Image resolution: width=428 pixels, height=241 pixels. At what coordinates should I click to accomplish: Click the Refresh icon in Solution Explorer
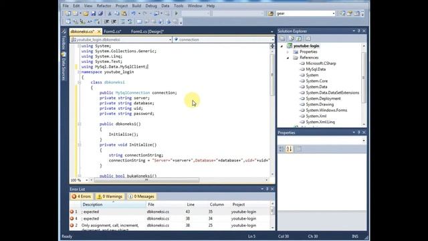coord(299,39)
